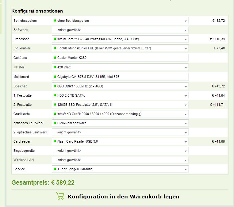Screen dimensions: 234x207
Task: Click the green marker before Flash Card Reader
Action: [x=55, y=141]
